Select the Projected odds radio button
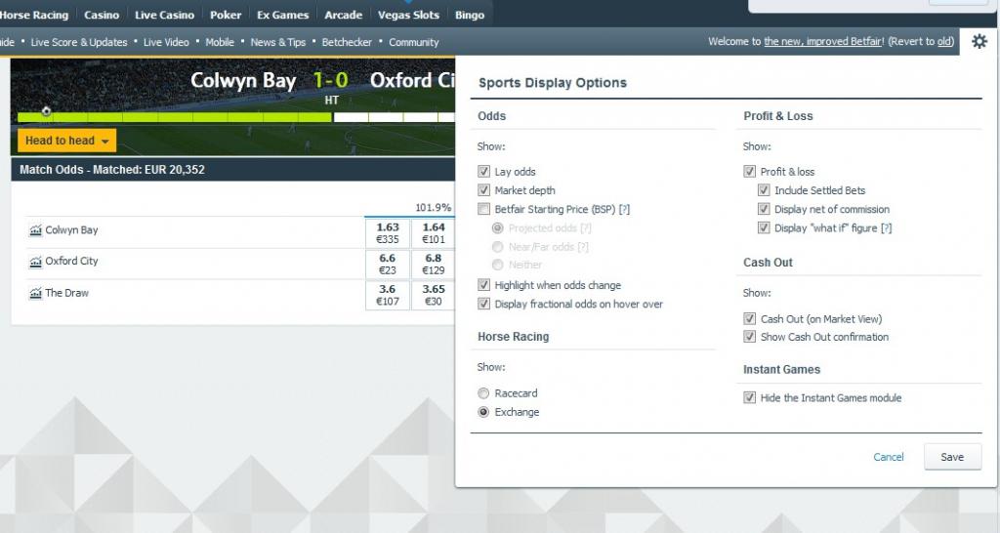The height and width of the screenshot is (533, 1000). 497,227
